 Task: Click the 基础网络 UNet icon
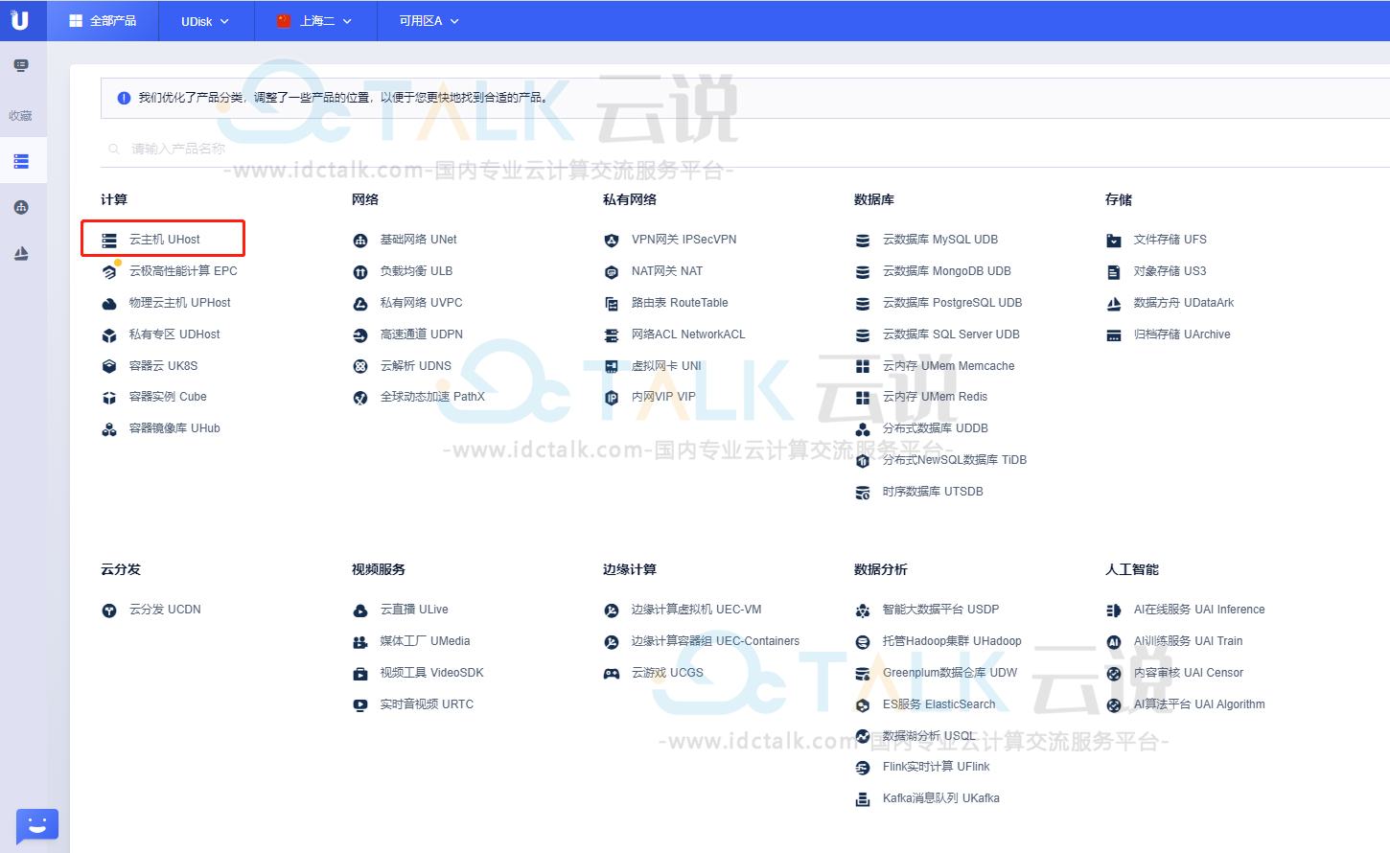tap(360, 240)
